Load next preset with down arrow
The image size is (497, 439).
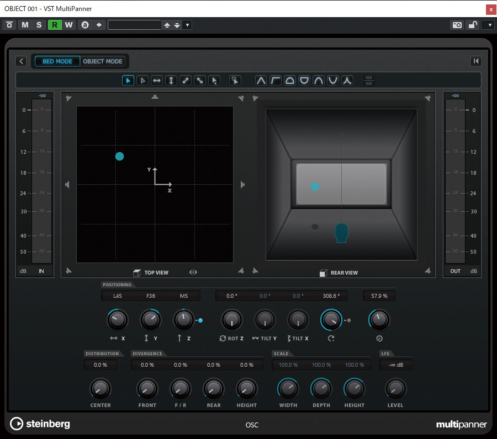(177, 25)
